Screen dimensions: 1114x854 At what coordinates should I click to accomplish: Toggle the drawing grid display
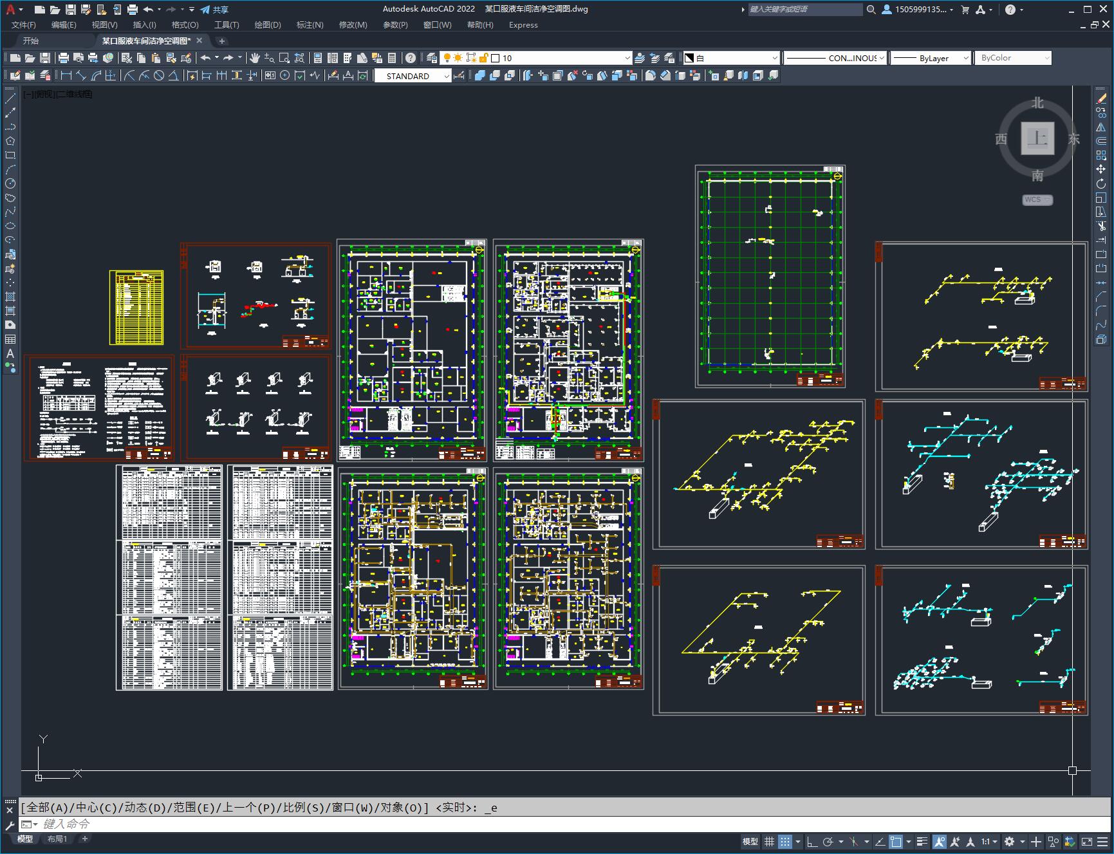pyautogui.click(x=769, y=841)
